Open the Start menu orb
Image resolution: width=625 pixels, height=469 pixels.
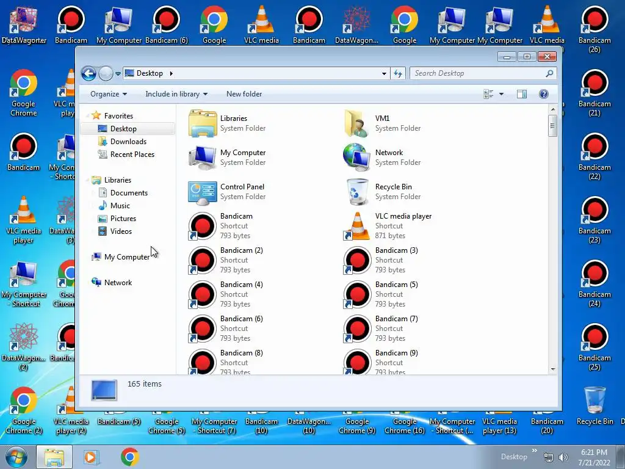(16, 457)
